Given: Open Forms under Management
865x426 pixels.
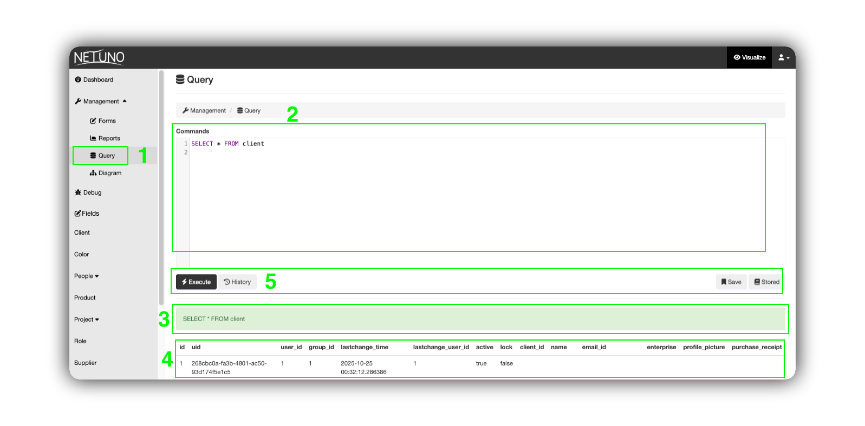Looking at the screenshot, I should pos(103,121).
